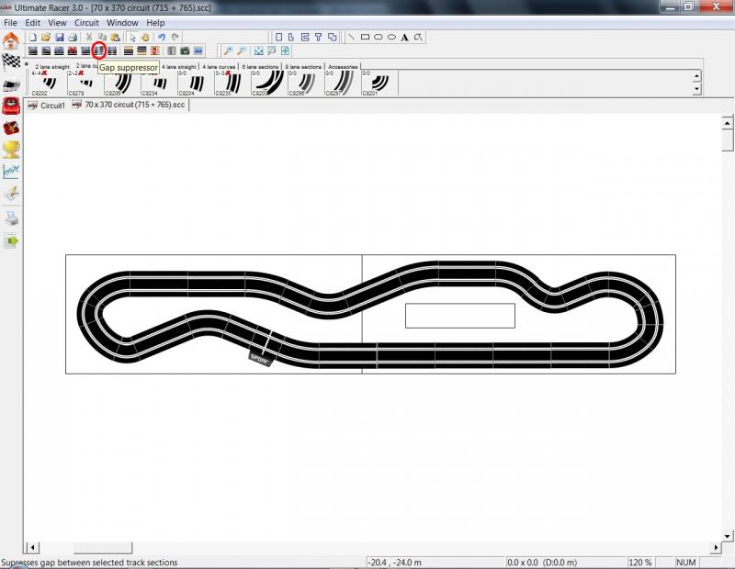This screenshot has height=569, width=735.
Task: Open the Window menu
Action: point(122,22)
